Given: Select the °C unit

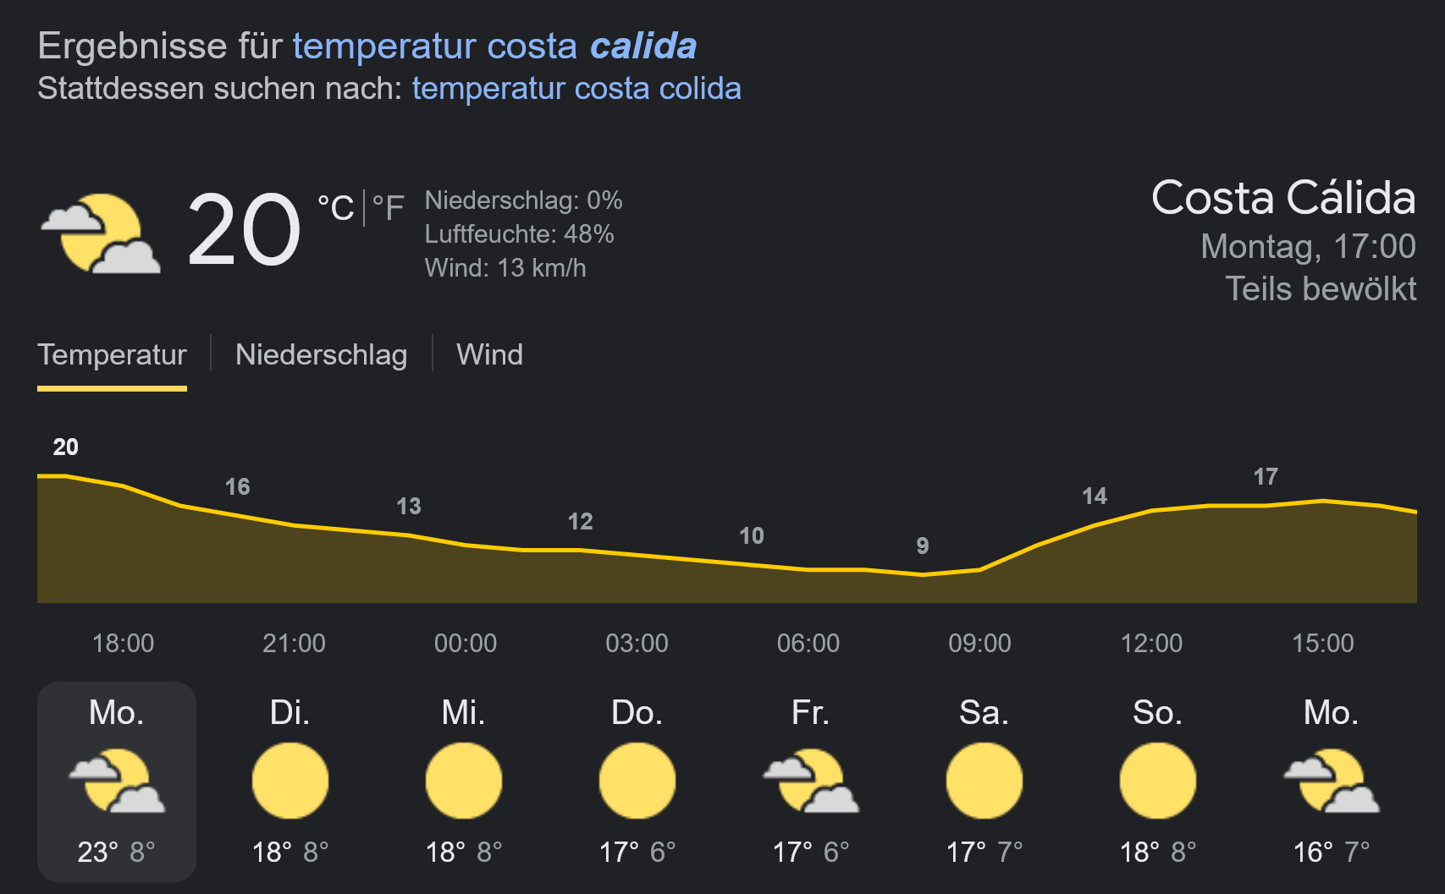Looking at the screenshot, I should coord(336,208).
